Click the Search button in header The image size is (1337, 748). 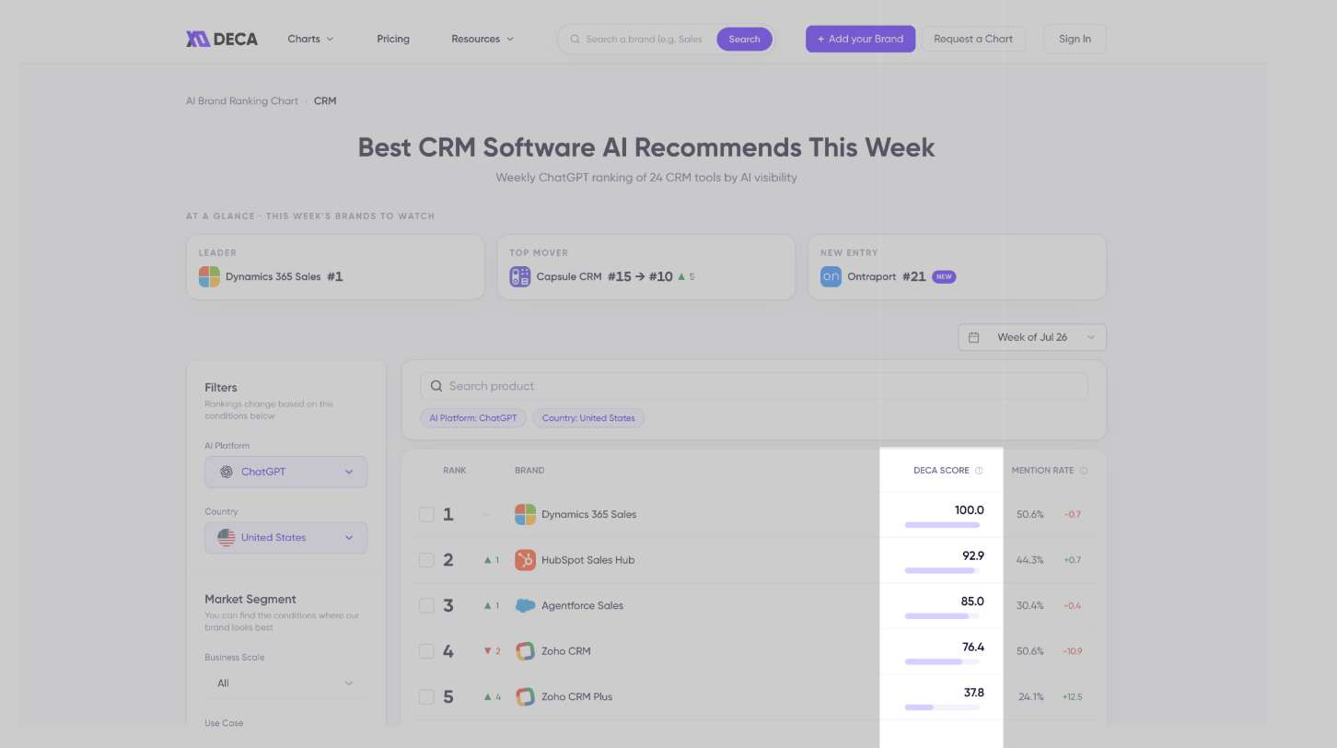[744, 39]
